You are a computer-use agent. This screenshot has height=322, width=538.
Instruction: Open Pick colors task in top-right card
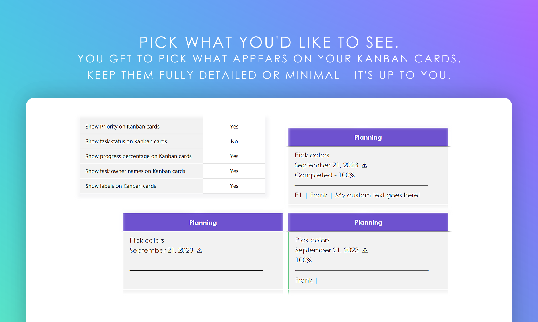(x=312, y=155)
